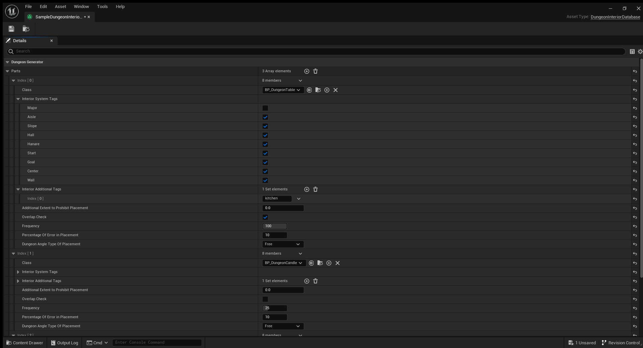Viewport: 643px width, 348px height.
Task: Close the Details panel tab
Action: 52,41
